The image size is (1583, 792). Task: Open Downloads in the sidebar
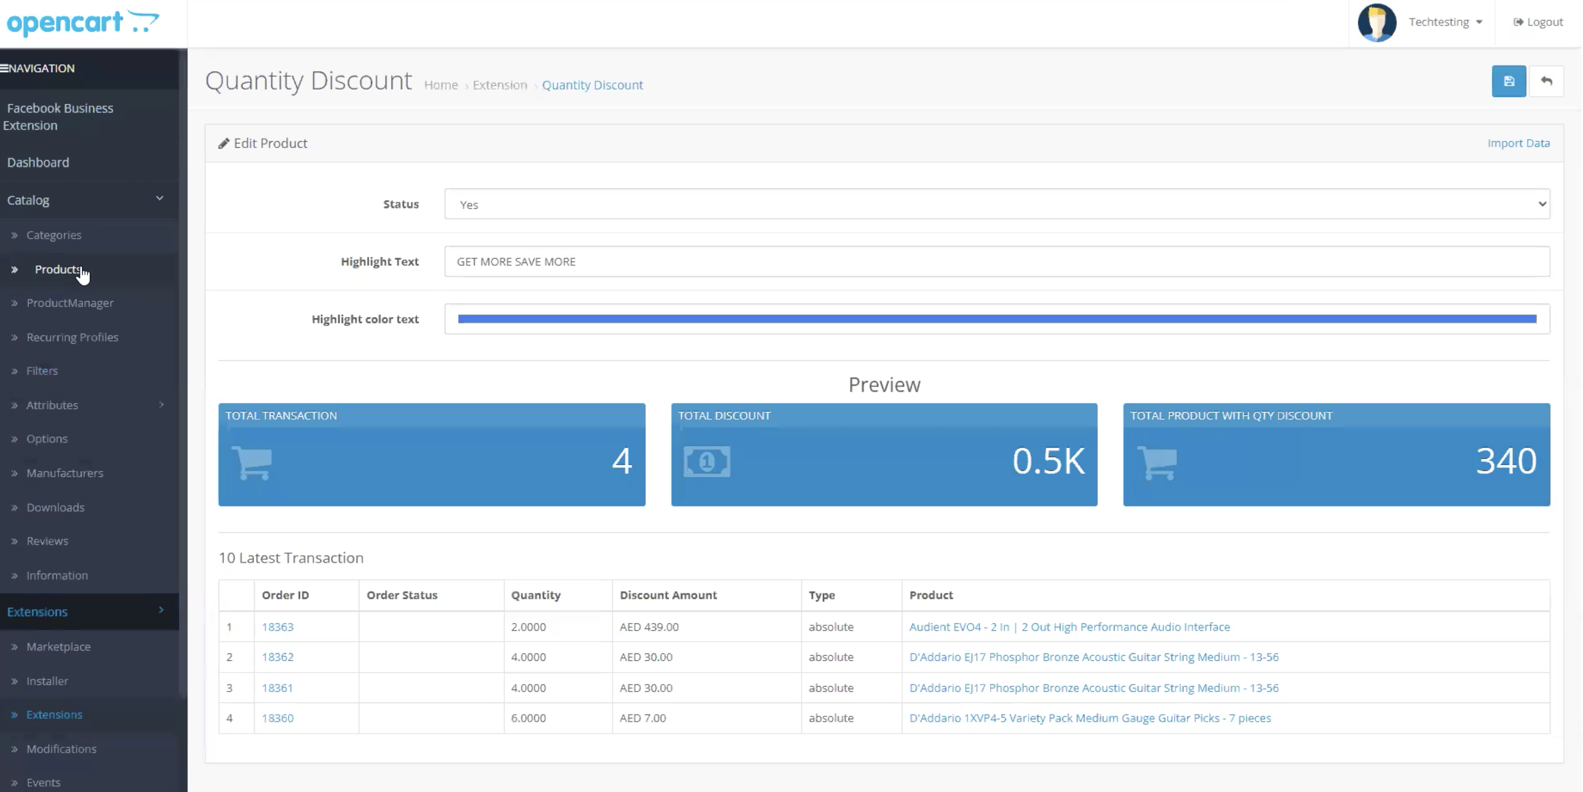(55, 508)
